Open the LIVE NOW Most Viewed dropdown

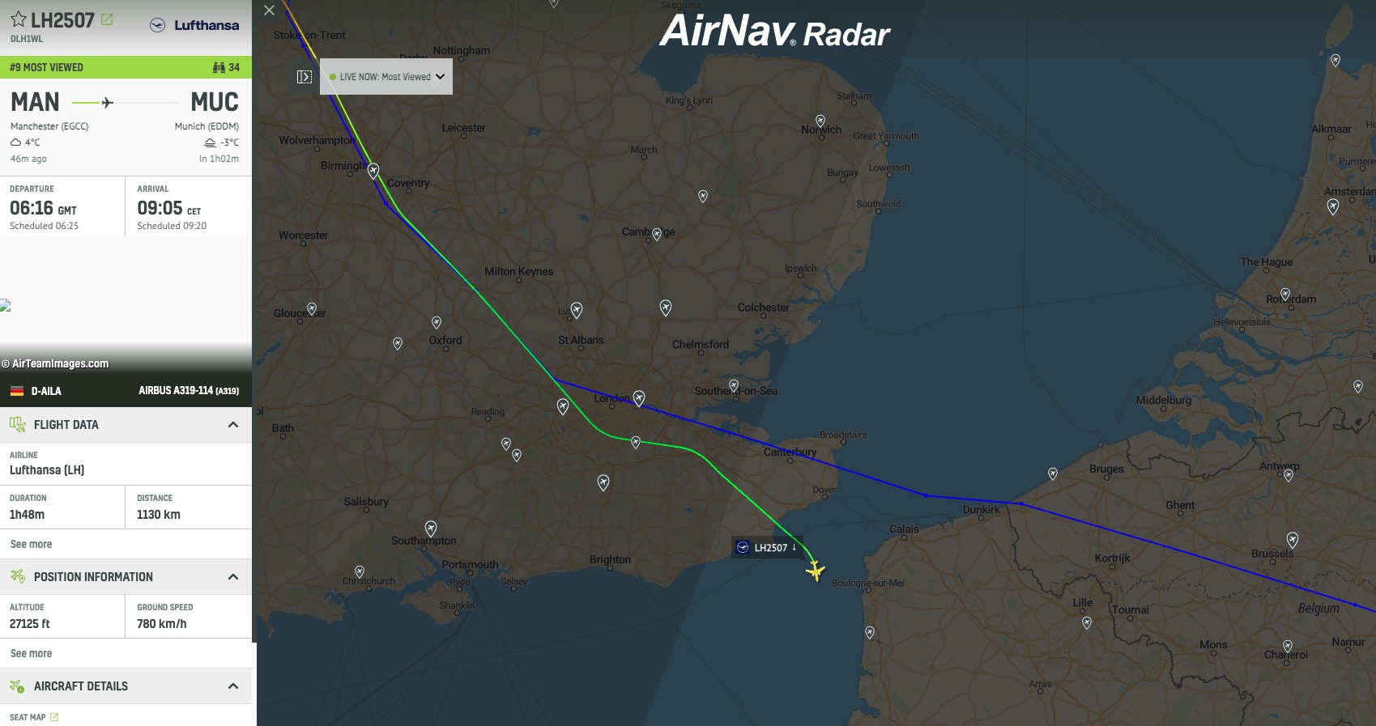[x=386, y=77]
